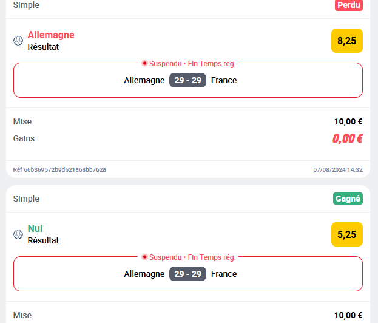
Task: Click the handball icon next to Nul
Action: pyautogui.click(x=18, y=234)
